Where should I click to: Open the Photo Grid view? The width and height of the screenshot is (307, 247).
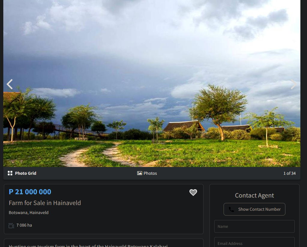[x=22, y=173]
